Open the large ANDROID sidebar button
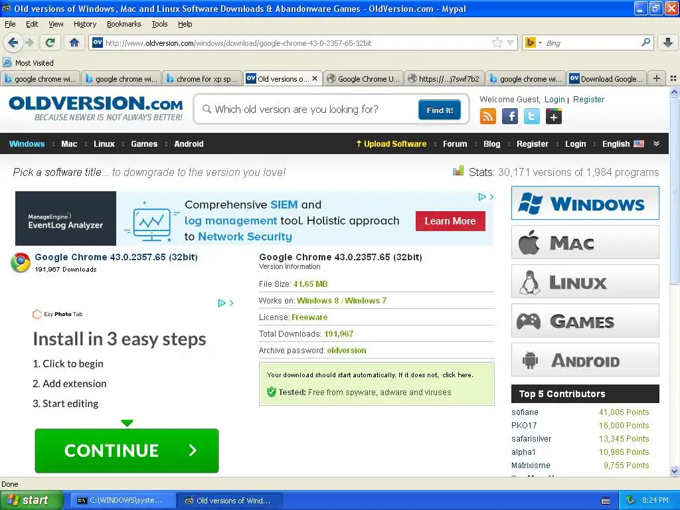 585,360
